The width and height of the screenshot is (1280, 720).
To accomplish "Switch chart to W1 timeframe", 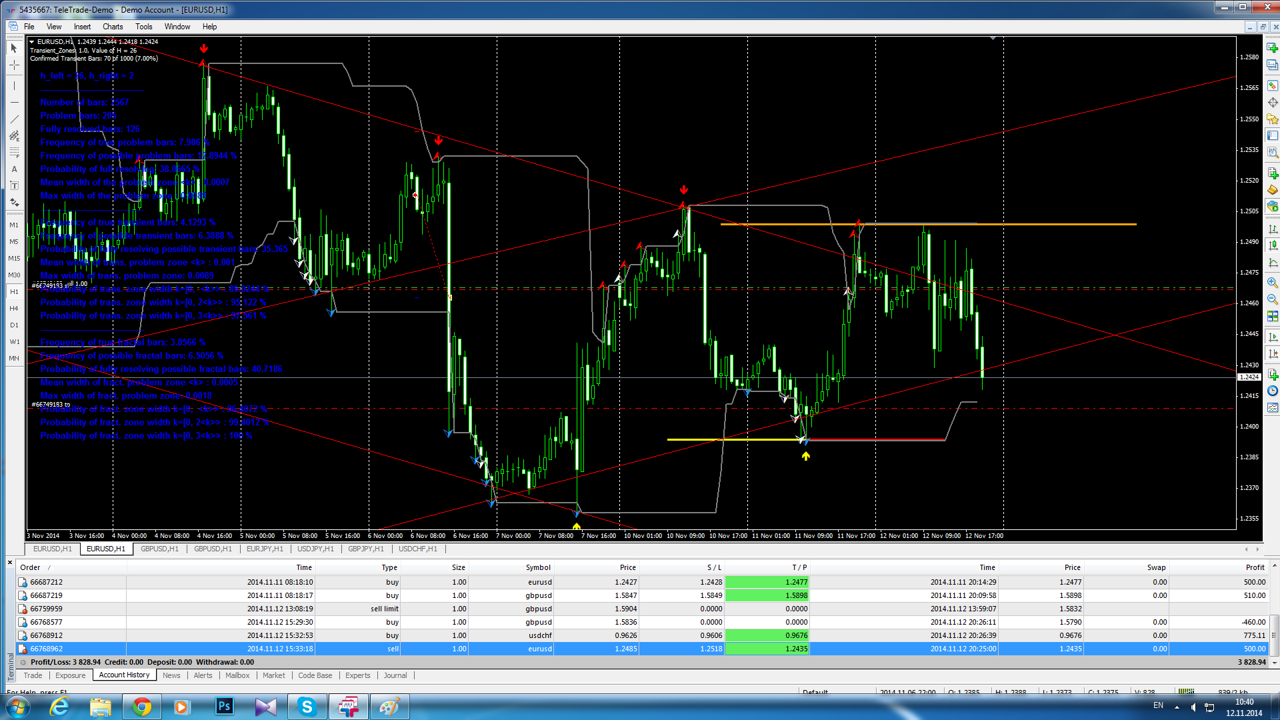I will (x=14, y=342).
